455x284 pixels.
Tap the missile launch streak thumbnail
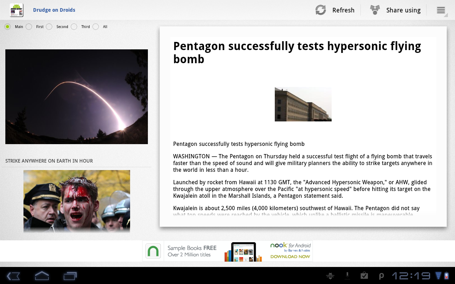click(x=76, y=97)
